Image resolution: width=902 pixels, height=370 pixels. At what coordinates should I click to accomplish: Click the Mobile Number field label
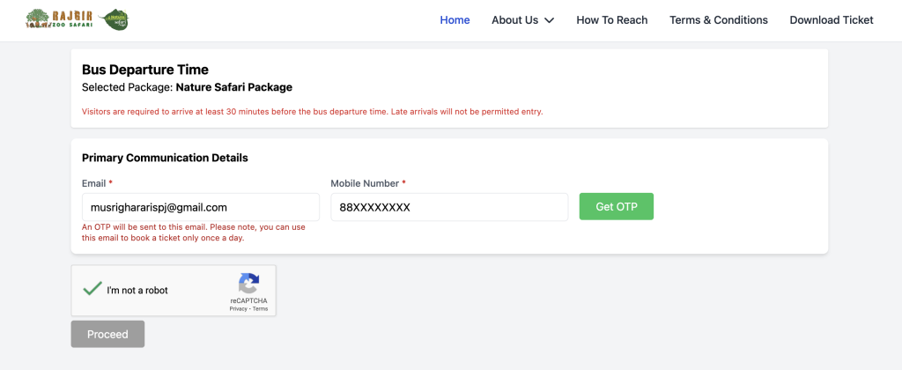pos(365,183)
